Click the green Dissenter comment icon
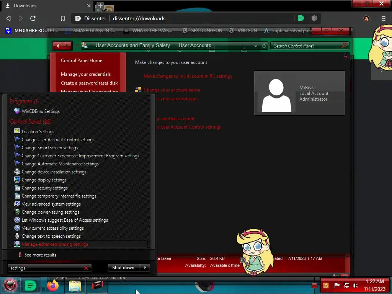The width and height of the screenshot is (392, 294). pyautogui.click(x=301, y=18)
